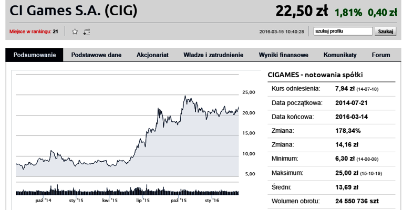The height and width of the screenshot is (210, 413).
Task: Go to Władze i zatrudnienie tab
Action: pyautogui.click(x=213, y=55)
